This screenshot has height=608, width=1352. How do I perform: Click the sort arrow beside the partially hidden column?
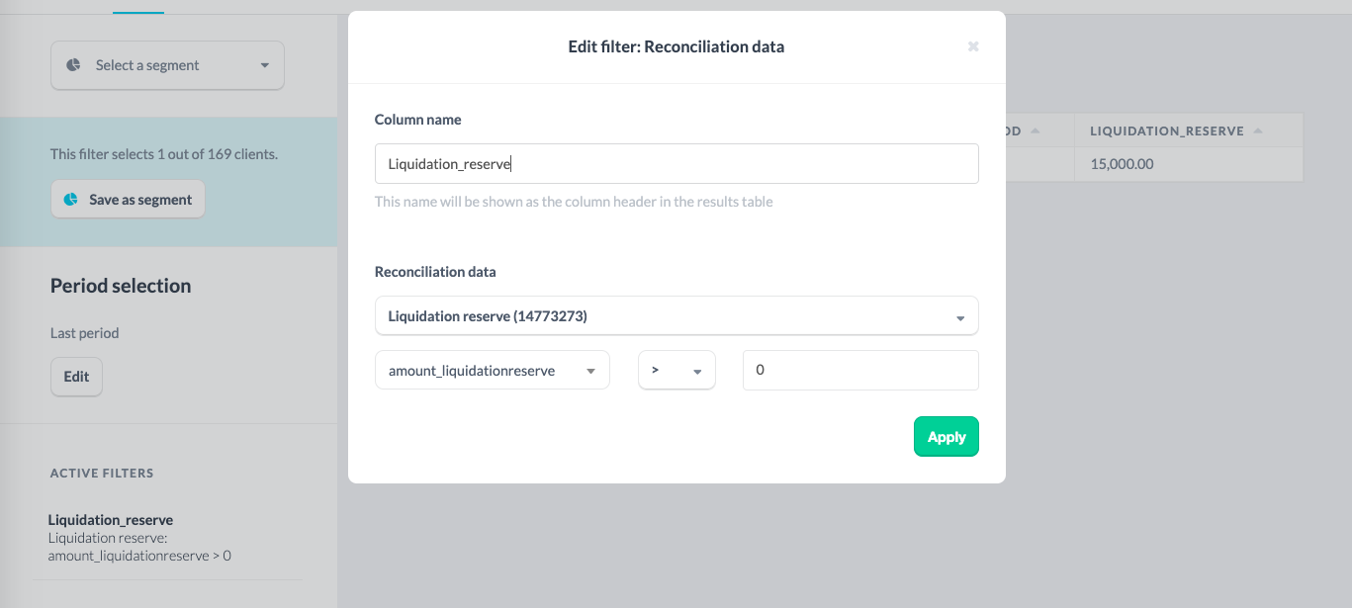tap(1036, 131)
